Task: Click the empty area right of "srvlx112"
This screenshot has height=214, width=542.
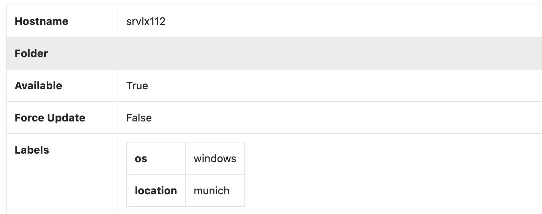Action: click(x=328, y=21)
